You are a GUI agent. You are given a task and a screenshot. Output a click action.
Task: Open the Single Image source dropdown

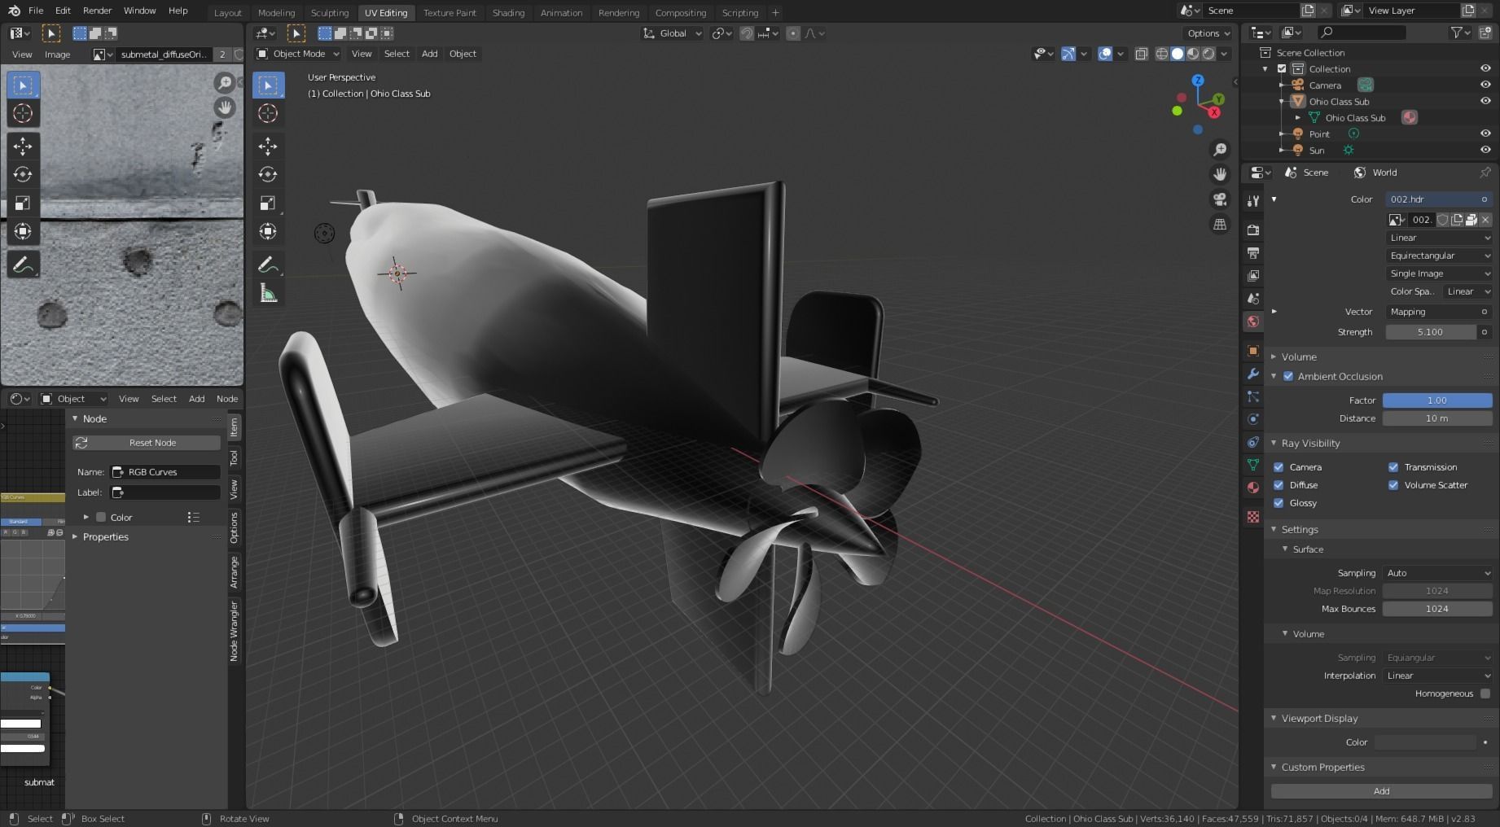[x=1439, y=273]
